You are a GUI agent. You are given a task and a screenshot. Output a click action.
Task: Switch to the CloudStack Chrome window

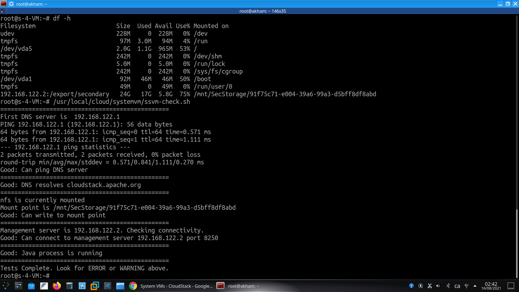tap(176, 286)
